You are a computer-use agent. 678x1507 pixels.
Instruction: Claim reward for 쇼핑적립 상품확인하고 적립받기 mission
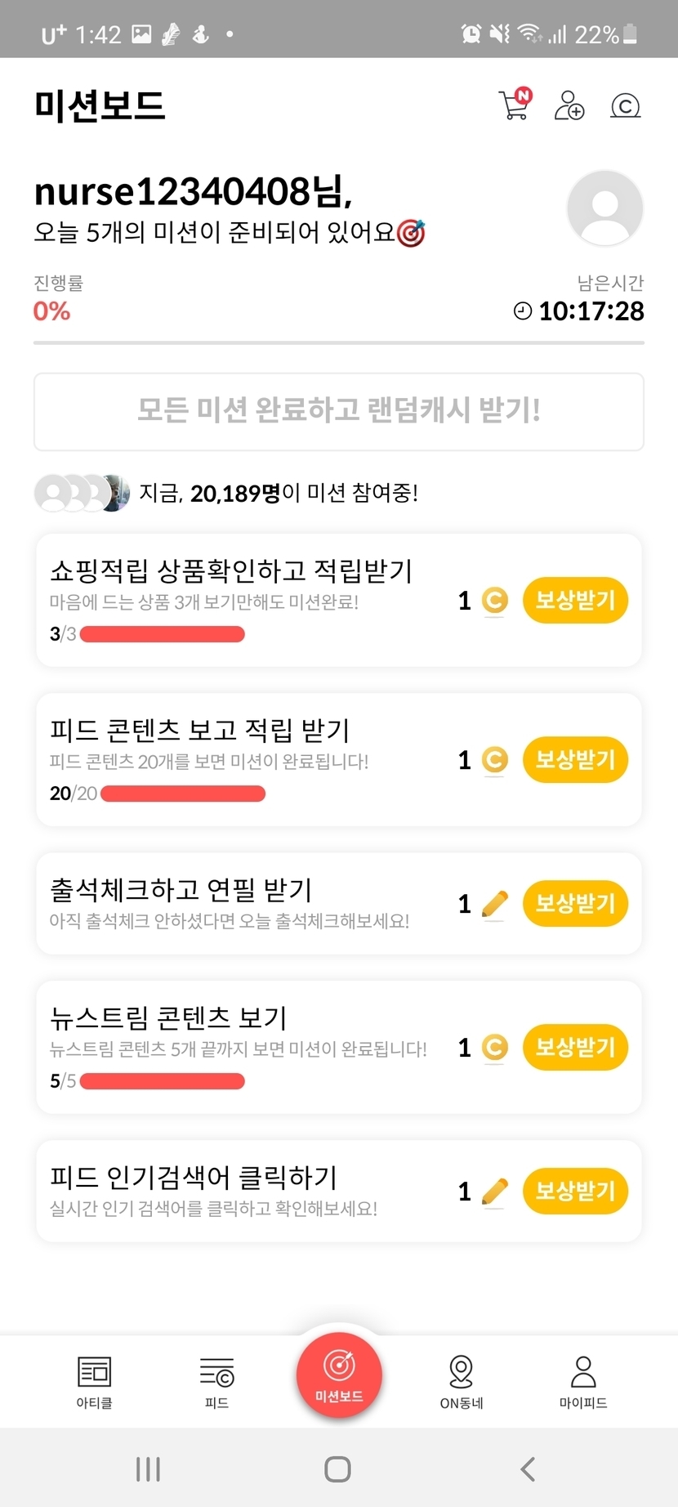[575, 601]
